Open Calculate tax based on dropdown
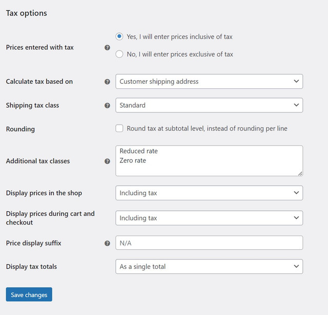This screenshot has height=315, width=328. [x=209, y=81]
